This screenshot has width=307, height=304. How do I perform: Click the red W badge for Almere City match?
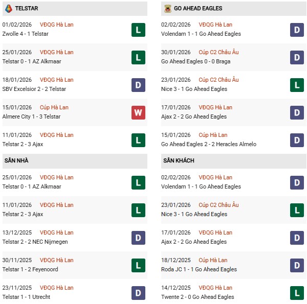point(138,112)
